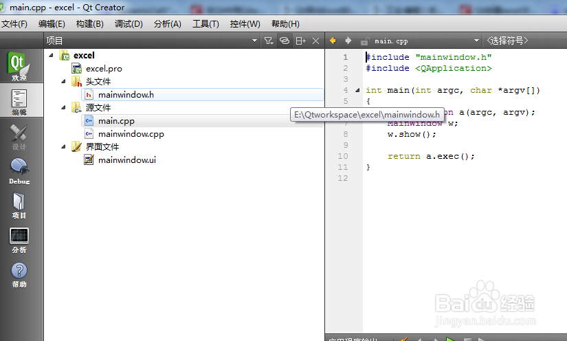Open the Welcome mode (Qt logo)
Screen dimensions: 567x341
click(x=19, y=67)
